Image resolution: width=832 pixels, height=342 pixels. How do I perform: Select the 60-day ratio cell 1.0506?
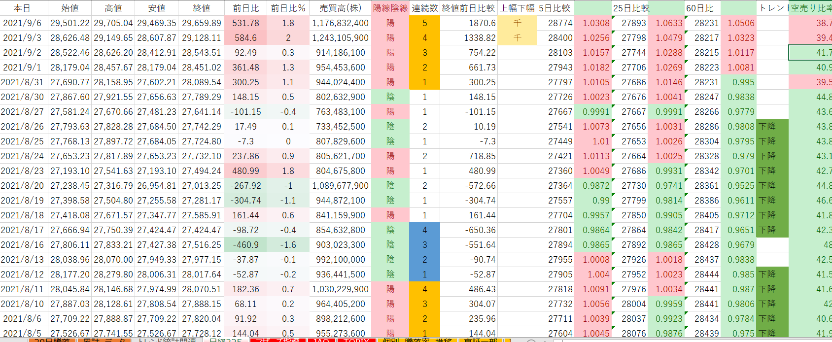pos(738,23)
